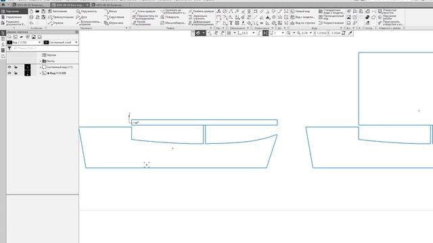Click Новый вид button

pos(300,11)
